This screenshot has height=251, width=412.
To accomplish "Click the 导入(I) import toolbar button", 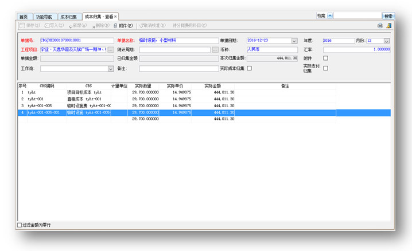I will (54, 25).
